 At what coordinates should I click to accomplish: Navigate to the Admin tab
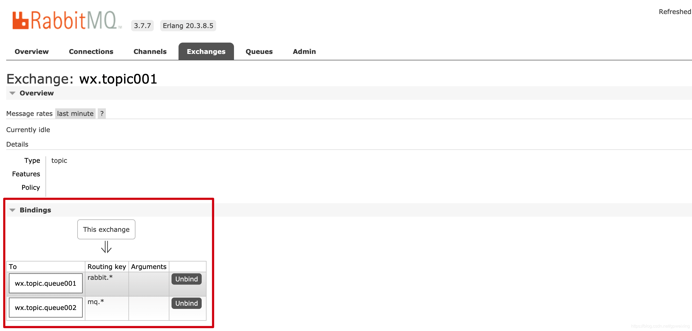(x=304, y=52)
